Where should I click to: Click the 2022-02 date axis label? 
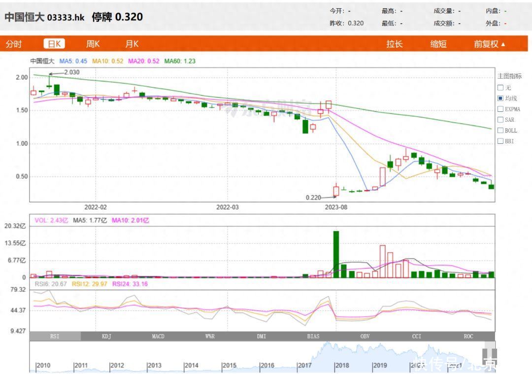point(96,207)
